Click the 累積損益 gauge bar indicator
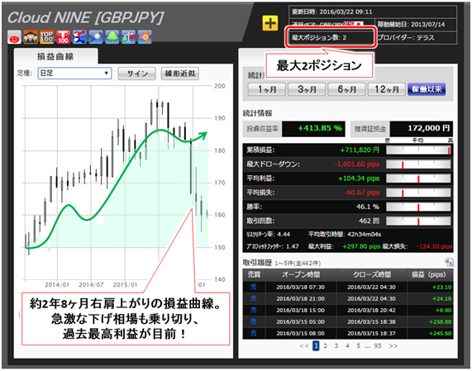Image resolution: width=472 pixels, height=371 pixels. coord(418,150)
